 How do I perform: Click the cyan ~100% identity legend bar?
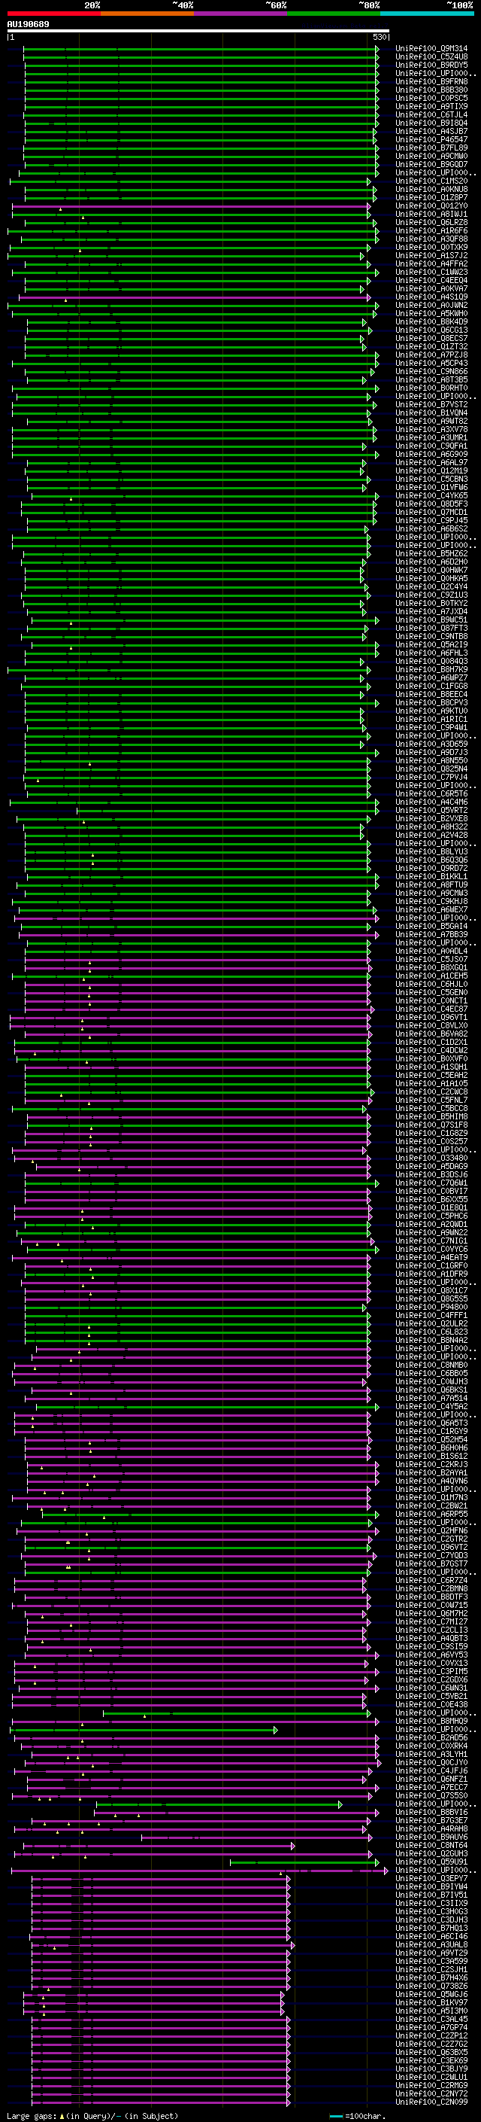[427, 14]
